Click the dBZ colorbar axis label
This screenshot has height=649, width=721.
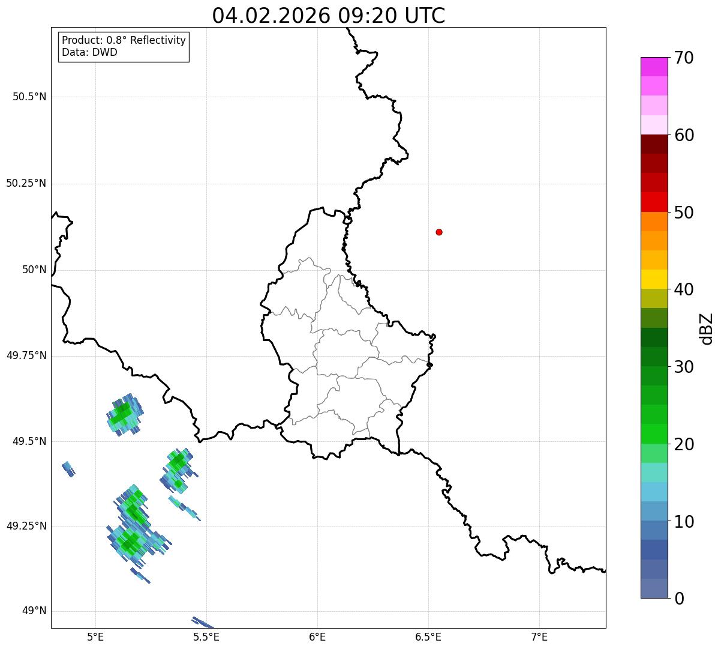click(x=707, y=328)
